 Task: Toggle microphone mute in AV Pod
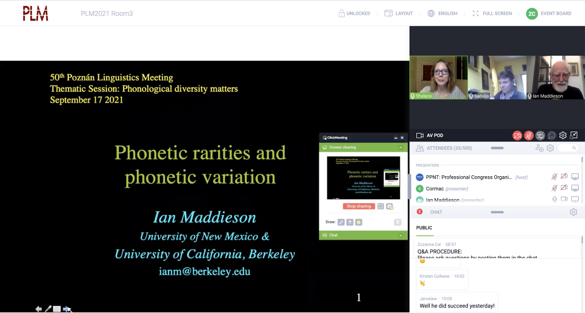pyautogui.click(x=529, y=135)
